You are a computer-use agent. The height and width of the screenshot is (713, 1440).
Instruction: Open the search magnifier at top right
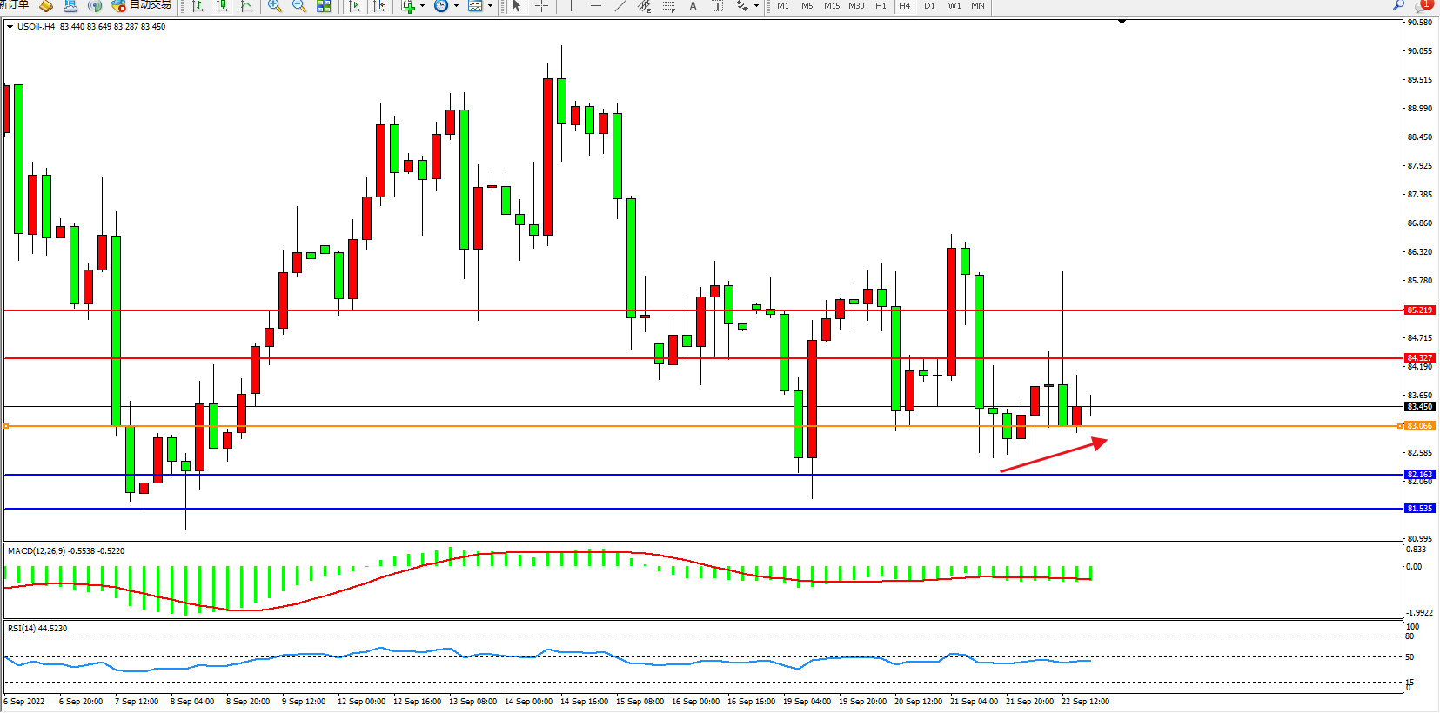click(1399, 5)
